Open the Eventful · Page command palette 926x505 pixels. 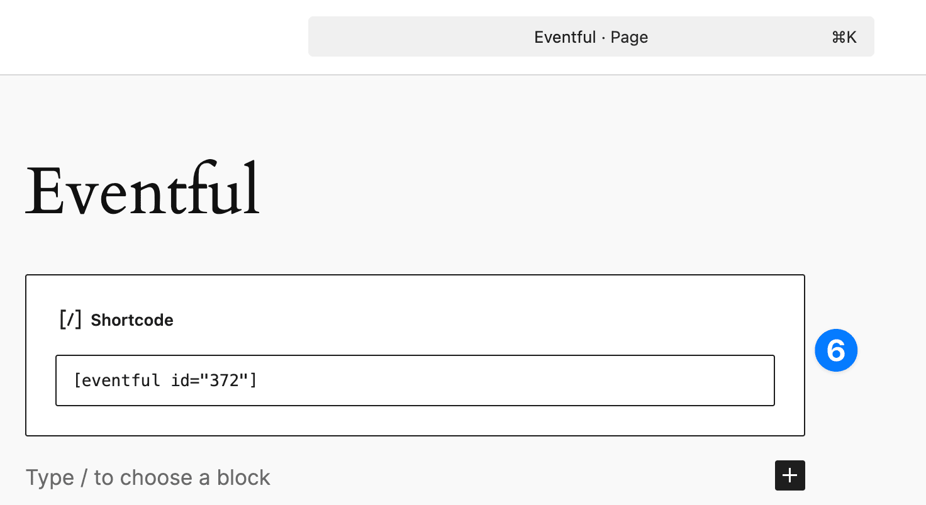pos(591,36)
